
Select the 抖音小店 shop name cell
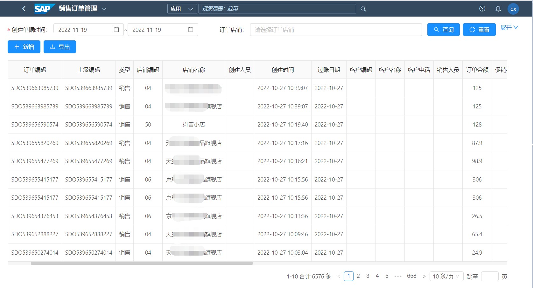click(x=194, y=125)
